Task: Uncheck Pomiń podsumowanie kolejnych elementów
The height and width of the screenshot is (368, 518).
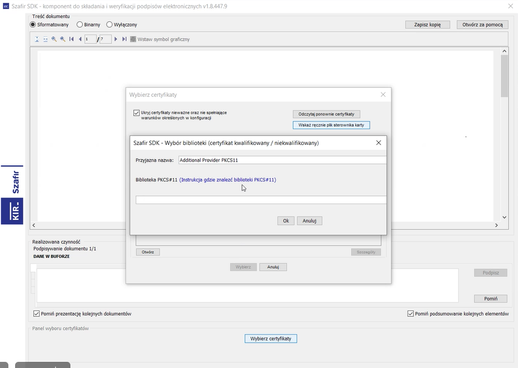Action: [x=411, y=314]
